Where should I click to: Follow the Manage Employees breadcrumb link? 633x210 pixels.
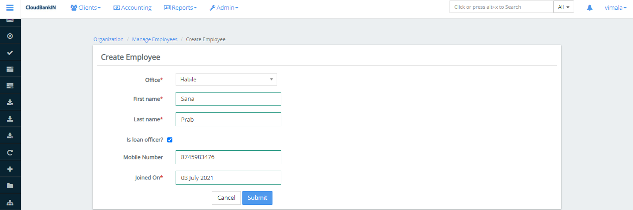[x=154, y=39]
